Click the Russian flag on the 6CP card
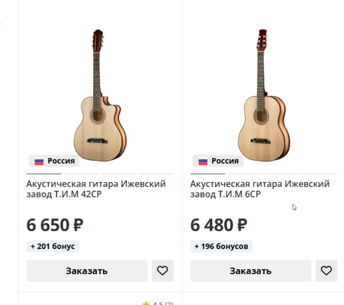 [x=203, y=161]
